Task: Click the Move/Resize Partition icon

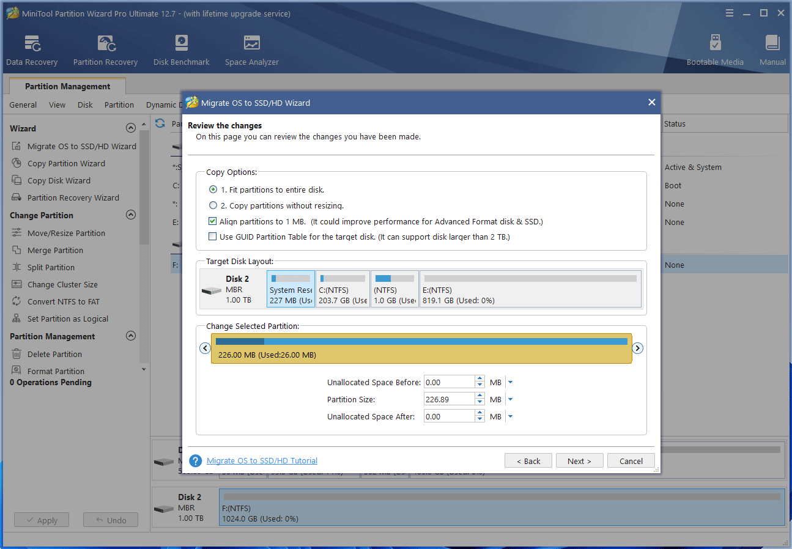Action: coord(17,233)
